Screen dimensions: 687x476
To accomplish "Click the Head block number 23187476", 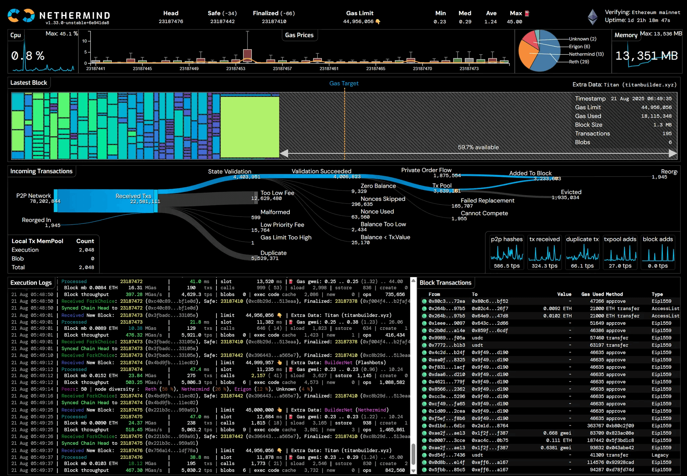I will [171, 21].
